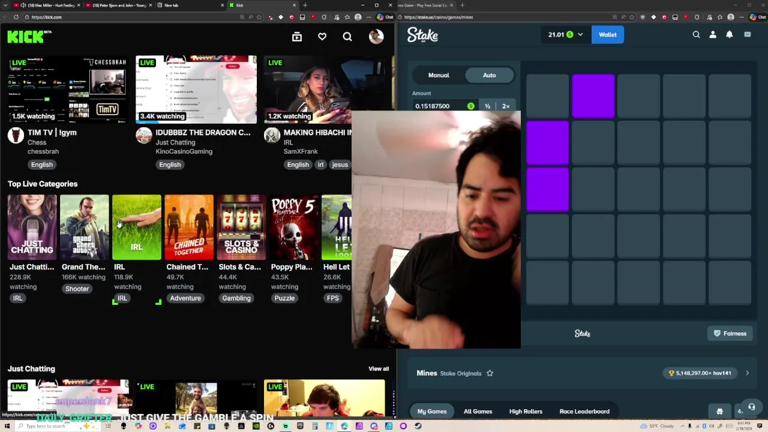This screenshot has width=768, height=432.
Task: Switch to Peter Bjorn and John tab
Action: tap(118, 5)
